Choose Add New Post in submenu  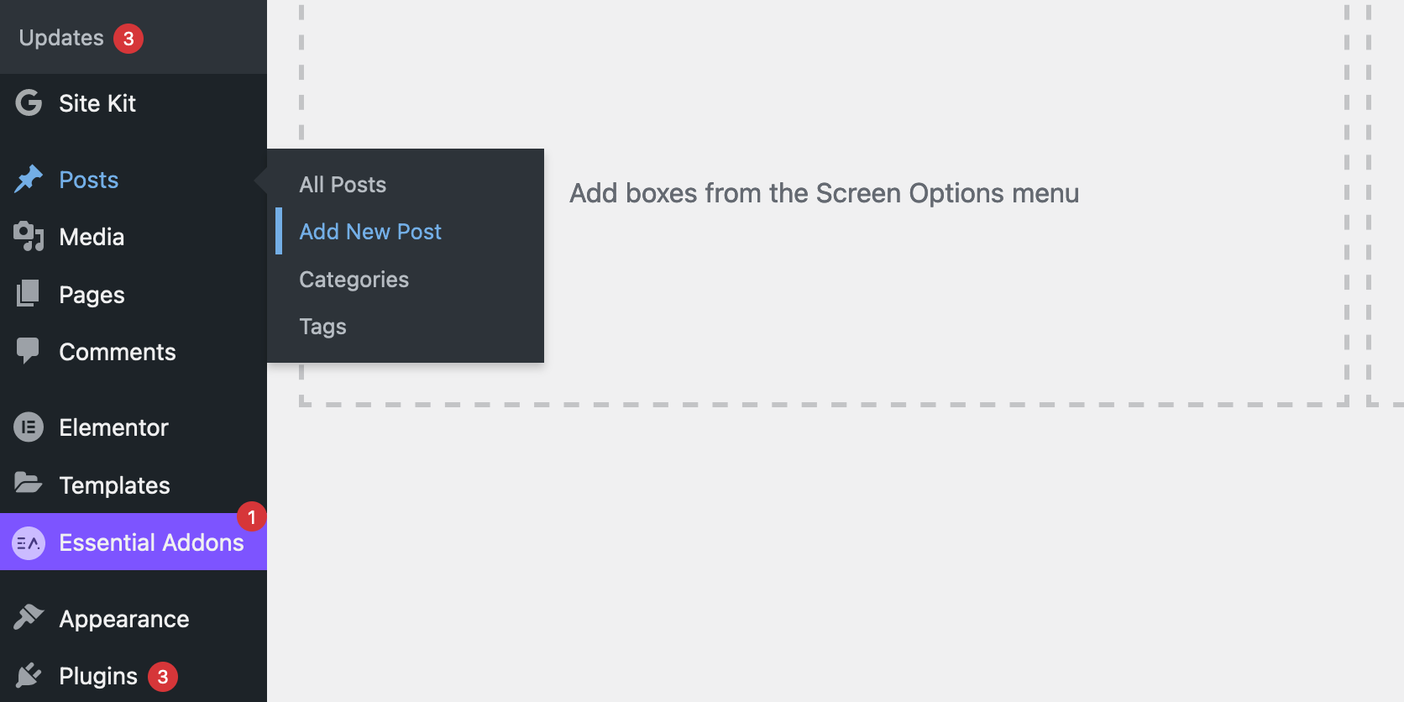pos(370,232)
